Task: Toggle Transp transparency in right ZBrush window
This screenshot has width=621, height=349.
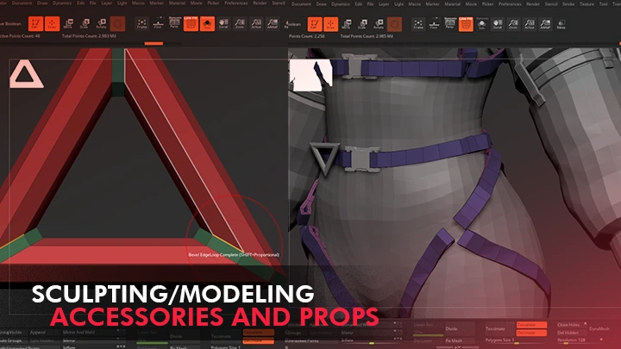Action: pyautogui.click(x=561, y=24)
